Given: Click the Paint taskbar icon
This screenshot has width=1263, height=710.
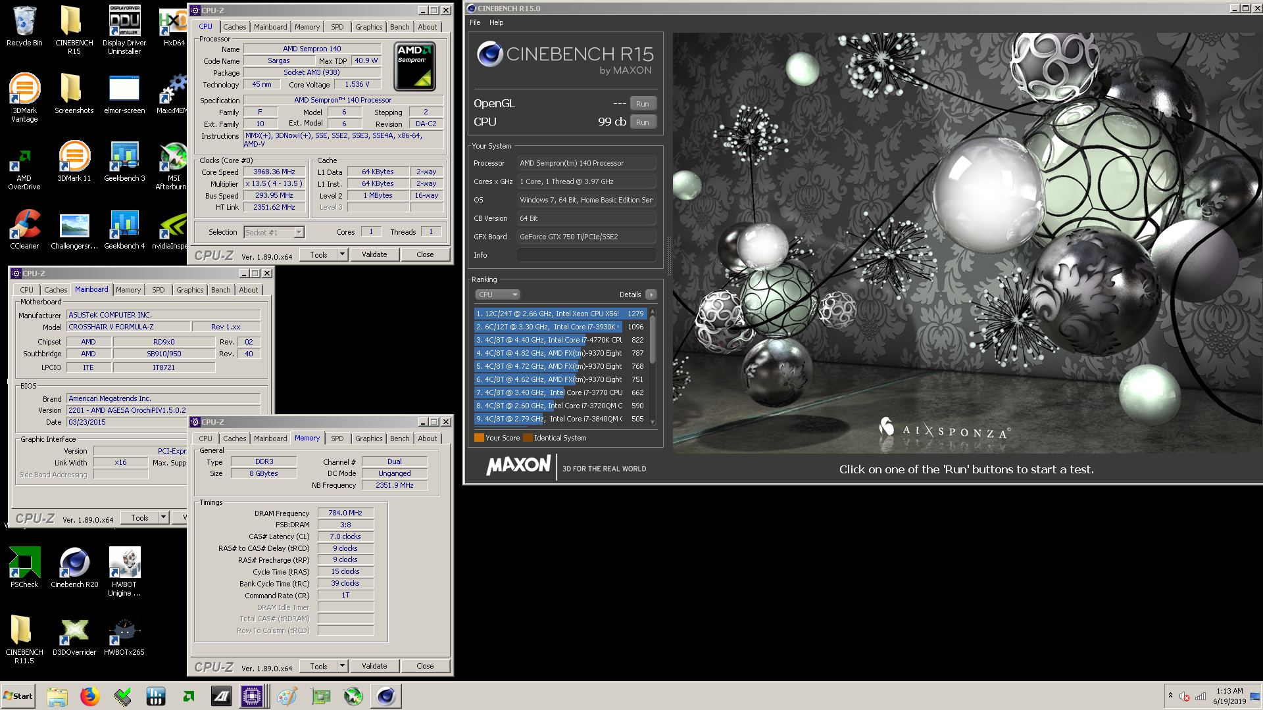Looking at the screenshot, I should point(287,696).
